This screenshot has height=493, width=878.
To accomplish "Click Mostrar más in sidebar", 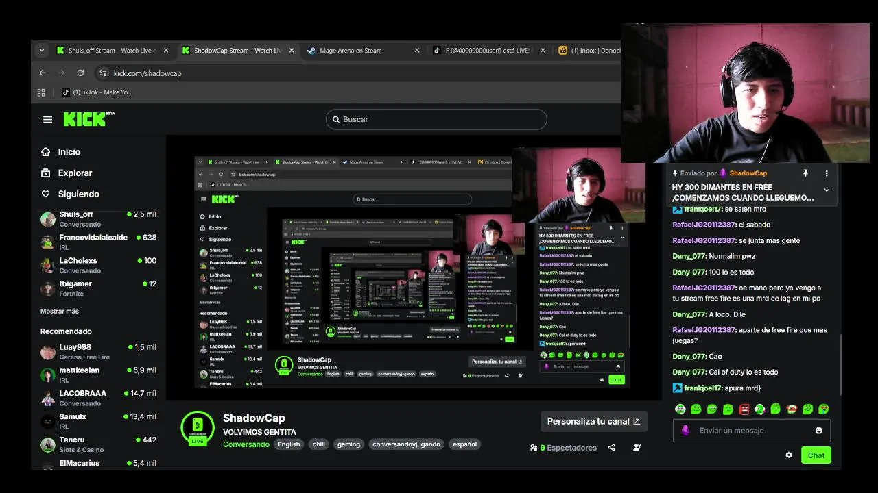I will (x=60, y=311).
